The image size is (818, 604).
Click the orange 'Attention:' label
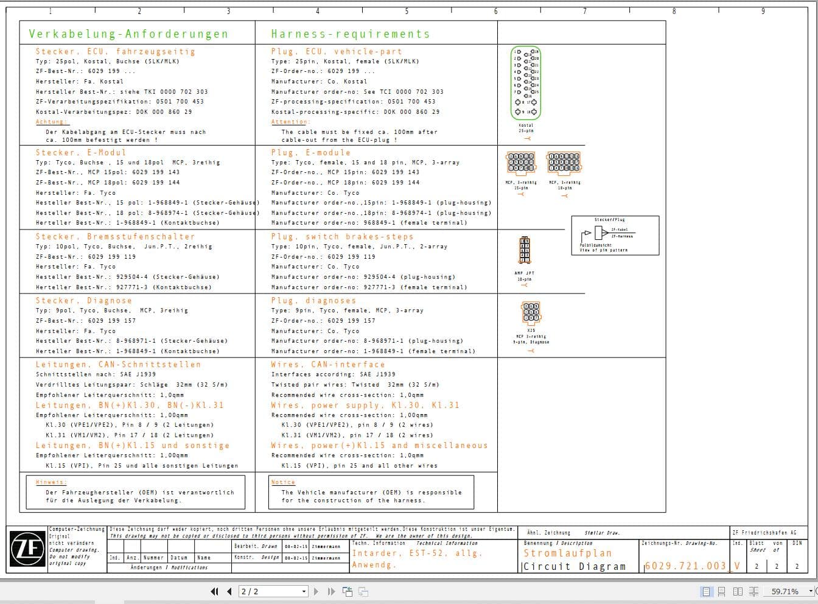(290, 122)
